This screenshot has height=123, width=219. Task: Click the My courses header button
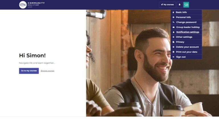(167, 5)
